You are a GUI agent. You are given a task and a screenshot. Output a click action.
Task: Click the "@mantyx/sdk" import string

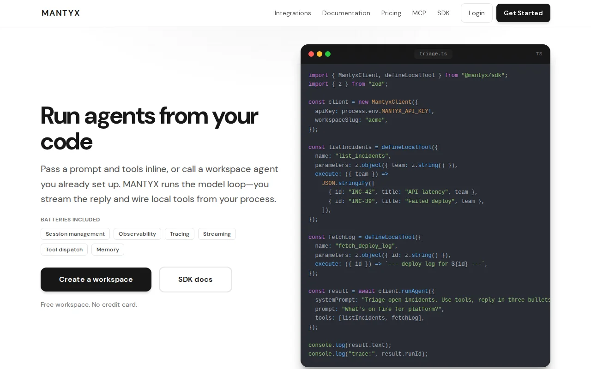click(483, 75)
